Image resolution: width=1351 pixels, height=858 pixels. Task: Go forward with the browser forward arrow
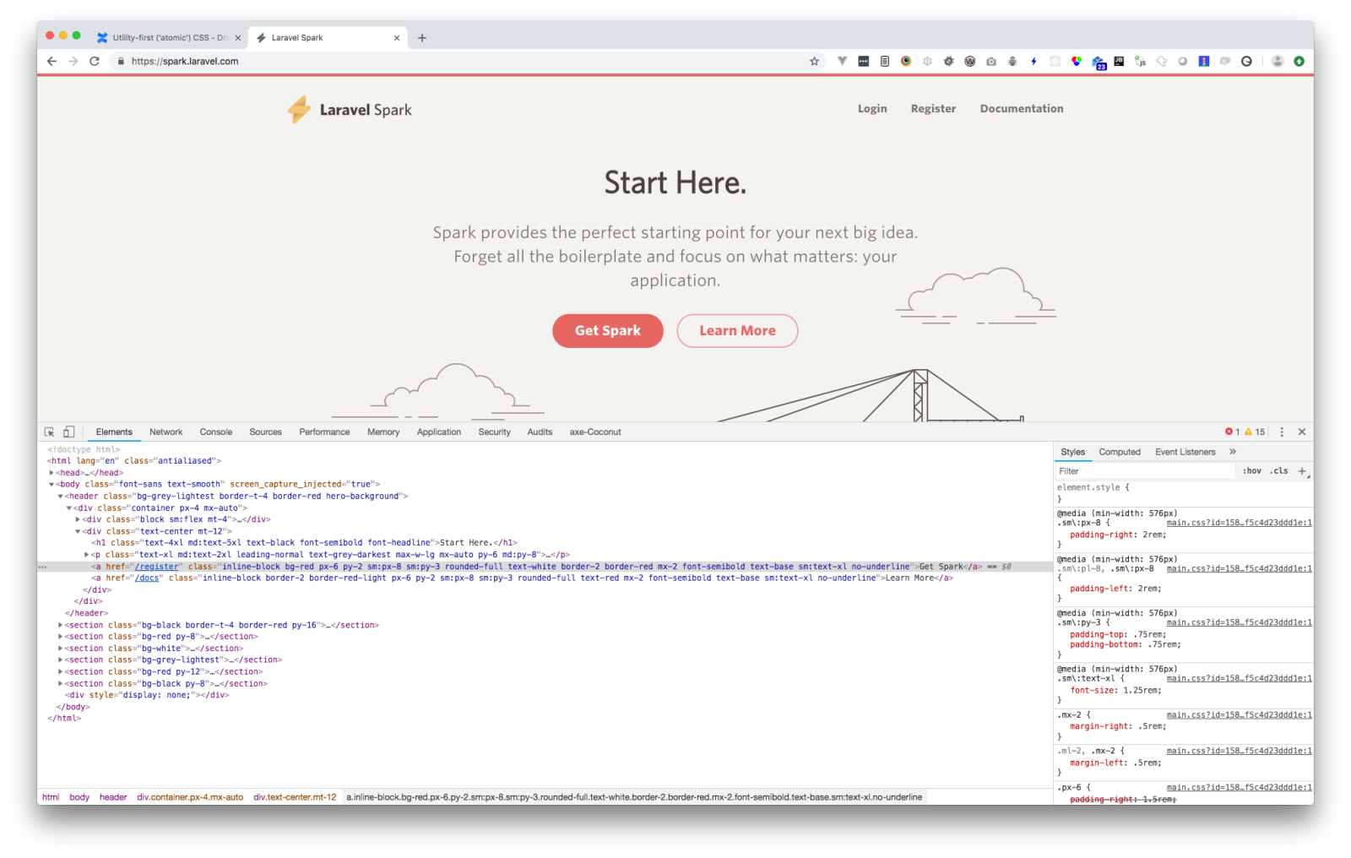[73, 61]
